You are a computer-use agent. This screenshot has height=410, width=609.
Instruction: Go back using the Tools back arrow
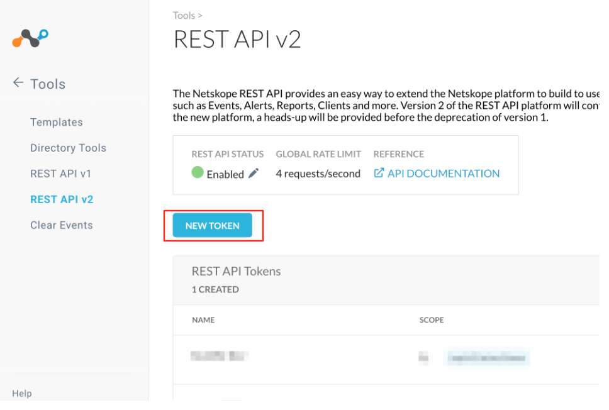[18, 83]
